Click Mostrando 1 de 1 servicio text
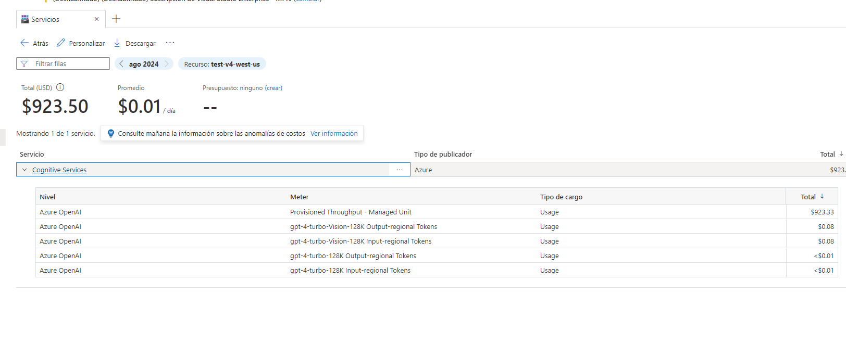 [56, 134]
